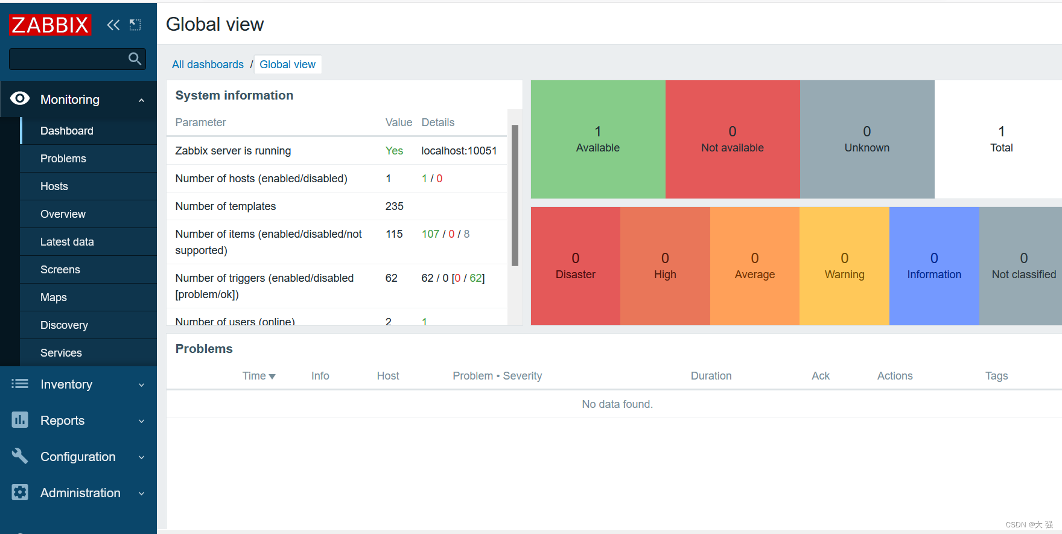Click the Information severity tile
The width and height of the screenshot is (1062, 534).
tap(934, 266)
